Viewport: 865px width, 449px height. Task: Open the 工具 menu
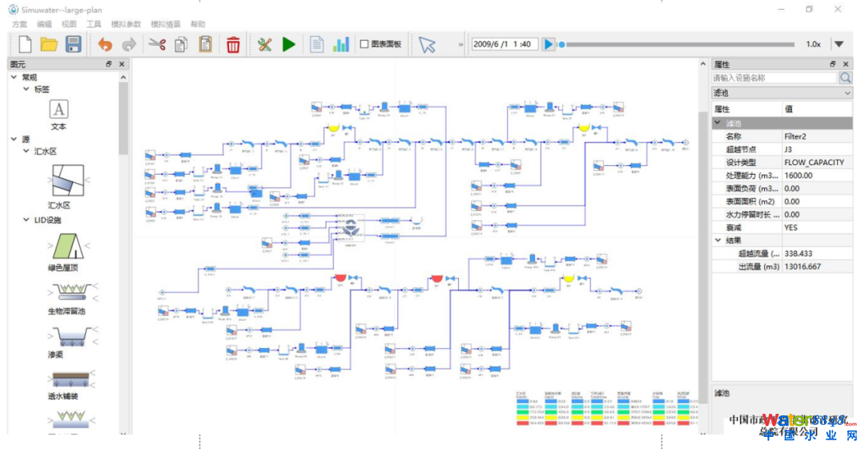[94, 24]
